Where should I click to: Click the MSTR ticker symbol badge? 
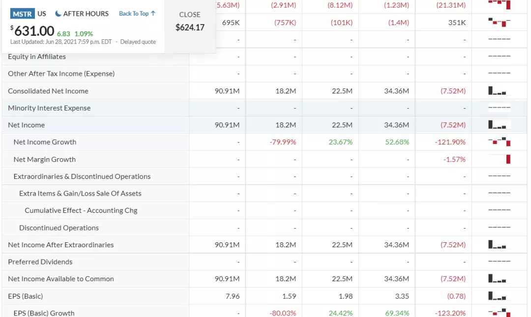22,14
